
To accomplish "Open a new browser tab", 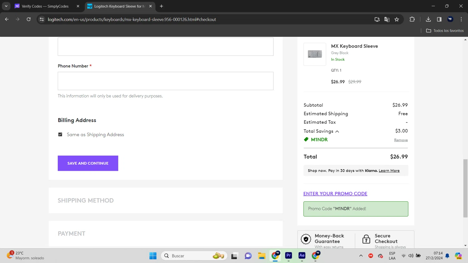I will (x=161, y=6).
